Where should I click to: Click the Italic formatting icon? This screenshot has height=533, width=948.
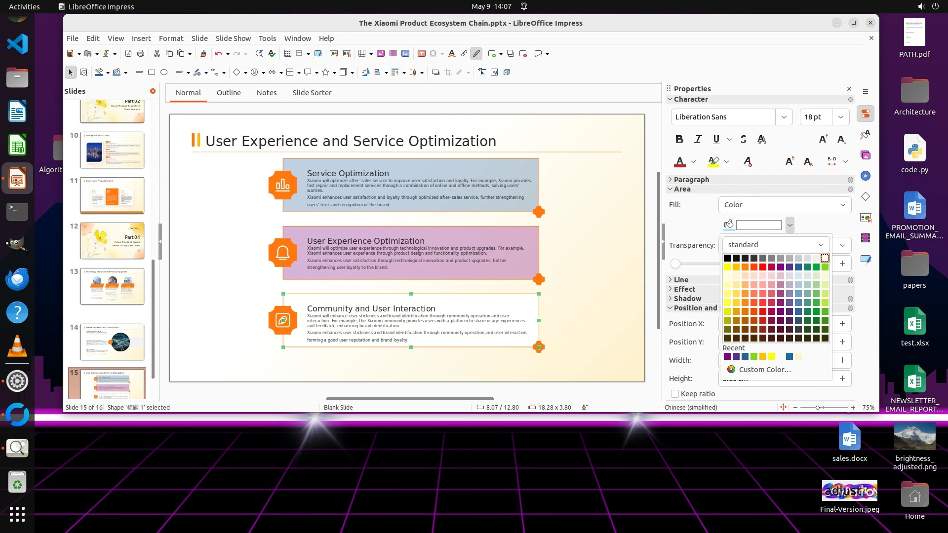(x=698, y=139)
